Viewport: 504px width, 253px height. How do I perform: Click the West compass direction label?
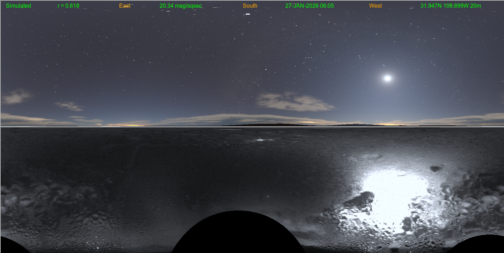[375, 6]
